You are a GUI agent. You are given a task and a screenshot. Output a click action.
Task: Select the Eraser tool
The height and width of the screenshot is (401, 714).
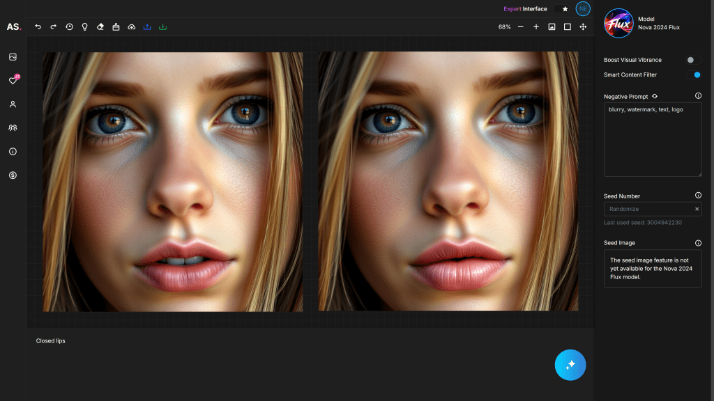click(x=100, y=27)
